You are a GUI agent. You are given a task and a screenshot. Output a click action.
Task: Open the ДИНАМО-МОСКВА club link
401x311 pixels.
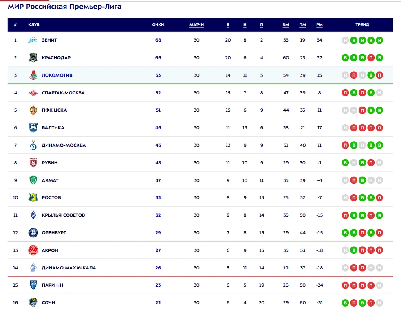coord(64,145)
